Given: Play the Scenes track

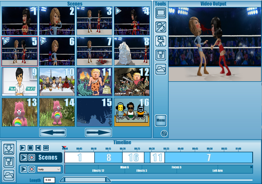Looking at the screenshot, I should pos(24,157).
